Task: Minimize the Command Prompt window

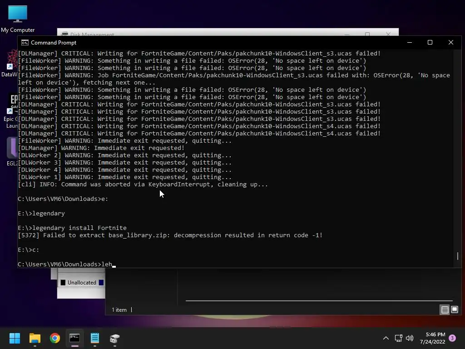Action: 410,42
